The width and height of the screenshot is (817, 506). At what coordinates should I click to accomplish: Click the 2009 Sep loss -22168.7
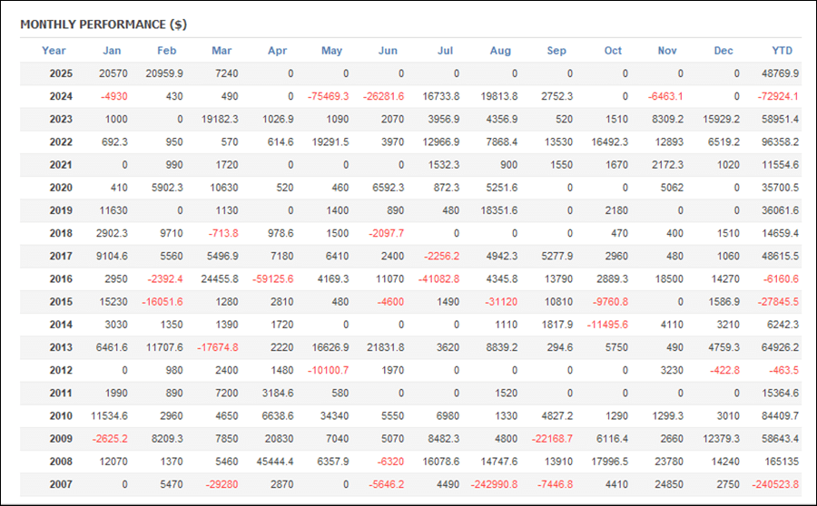pos(552,439)
